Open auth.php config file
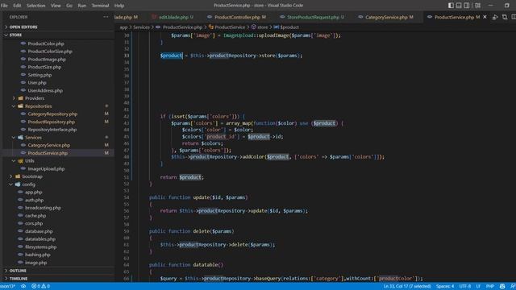Screen dimensions: 516x290 pyautogui.click(x=34, y=200)
